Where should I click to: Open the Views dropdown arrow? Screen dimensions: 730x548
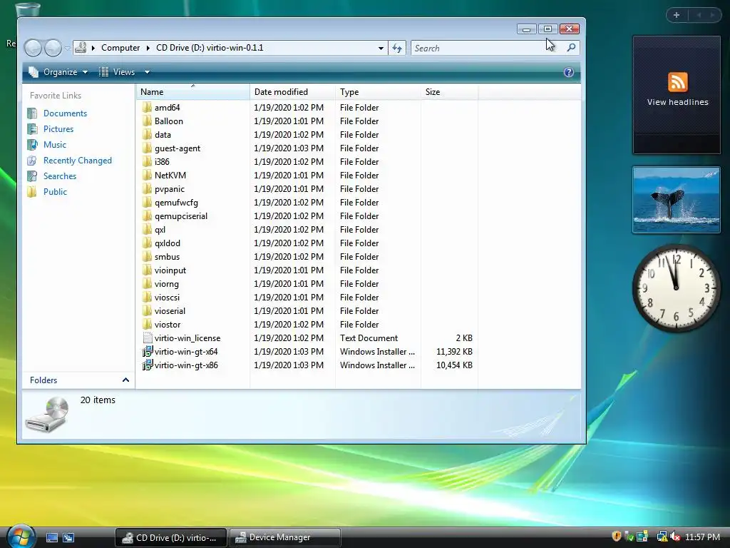[147, 72]
